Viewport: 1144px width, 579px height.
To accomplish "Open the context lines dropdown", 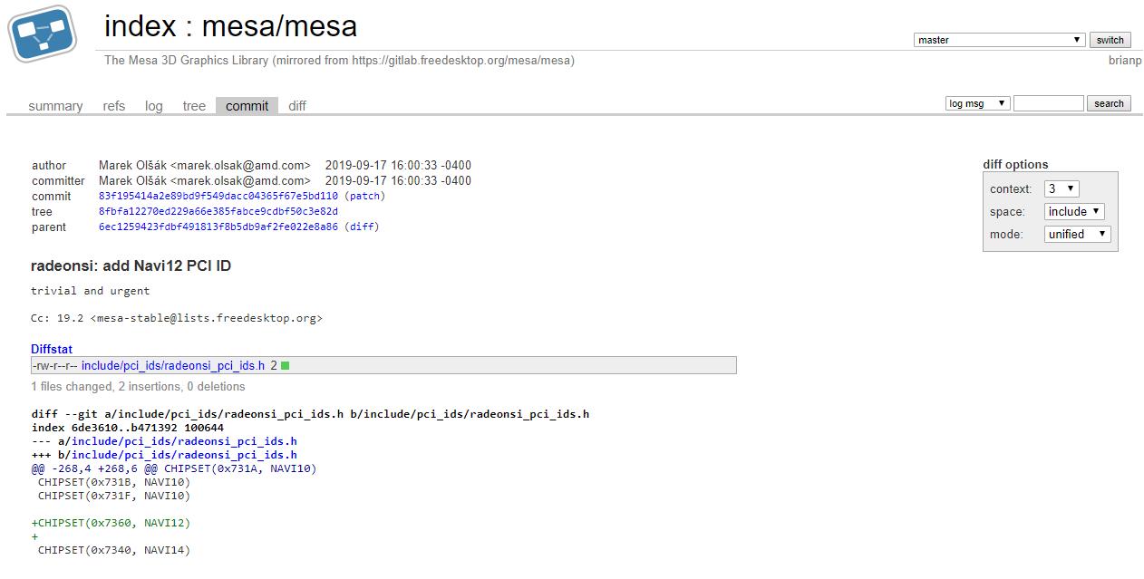I will [1062, 188].
